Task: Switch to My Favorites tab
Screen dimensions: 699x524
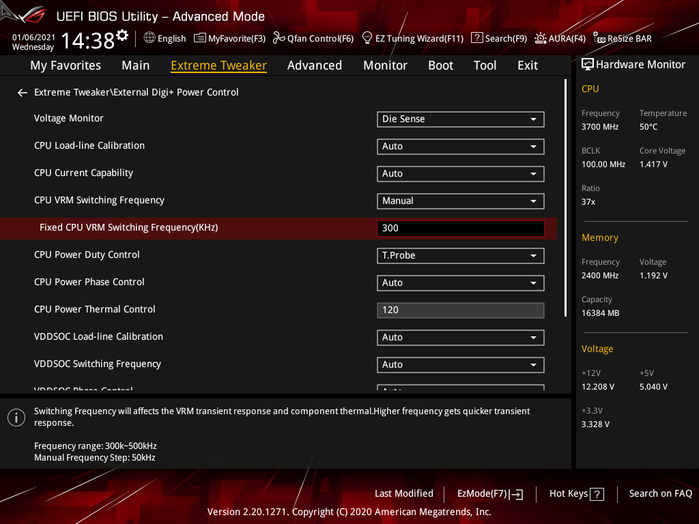Action: (66, 65)
